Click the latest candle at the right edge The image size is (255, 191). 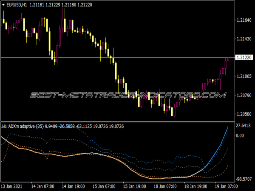(228, 59)
